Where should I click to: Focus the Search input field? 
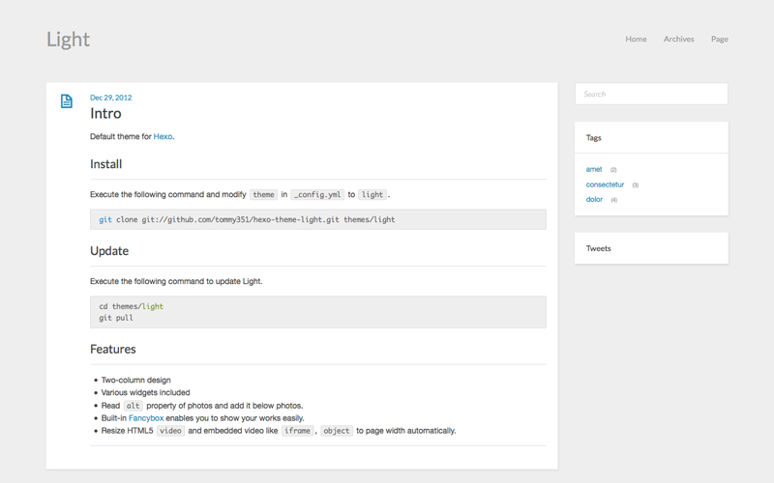pos(651,94)
